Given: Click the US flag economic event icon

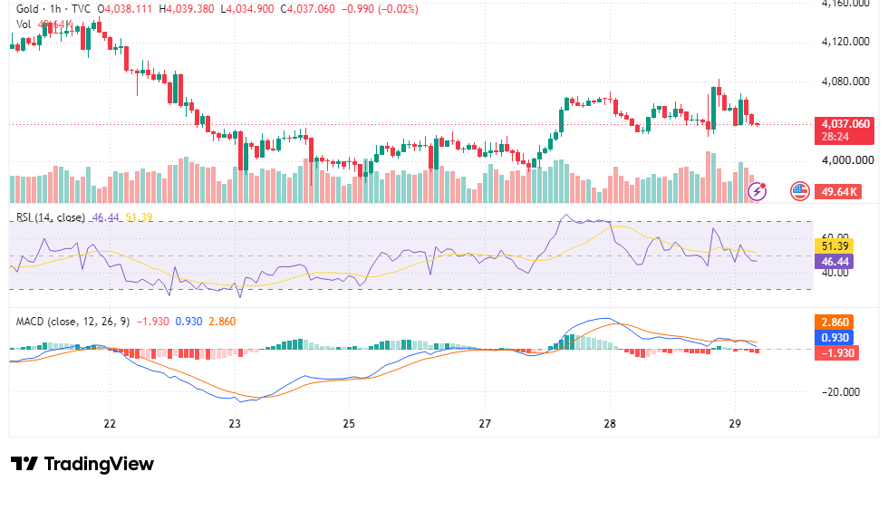Looking at the screenshot, I should click(x=799, y=192).
